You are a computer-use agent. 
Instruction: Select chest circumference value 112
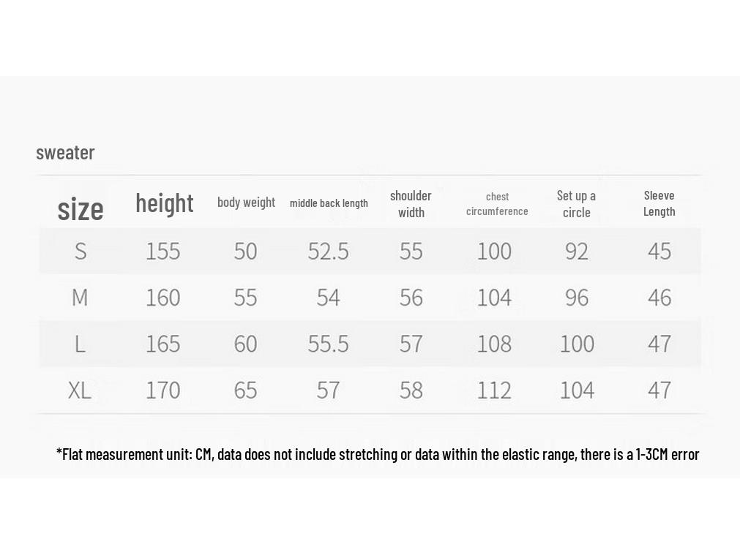coord(494,390)
